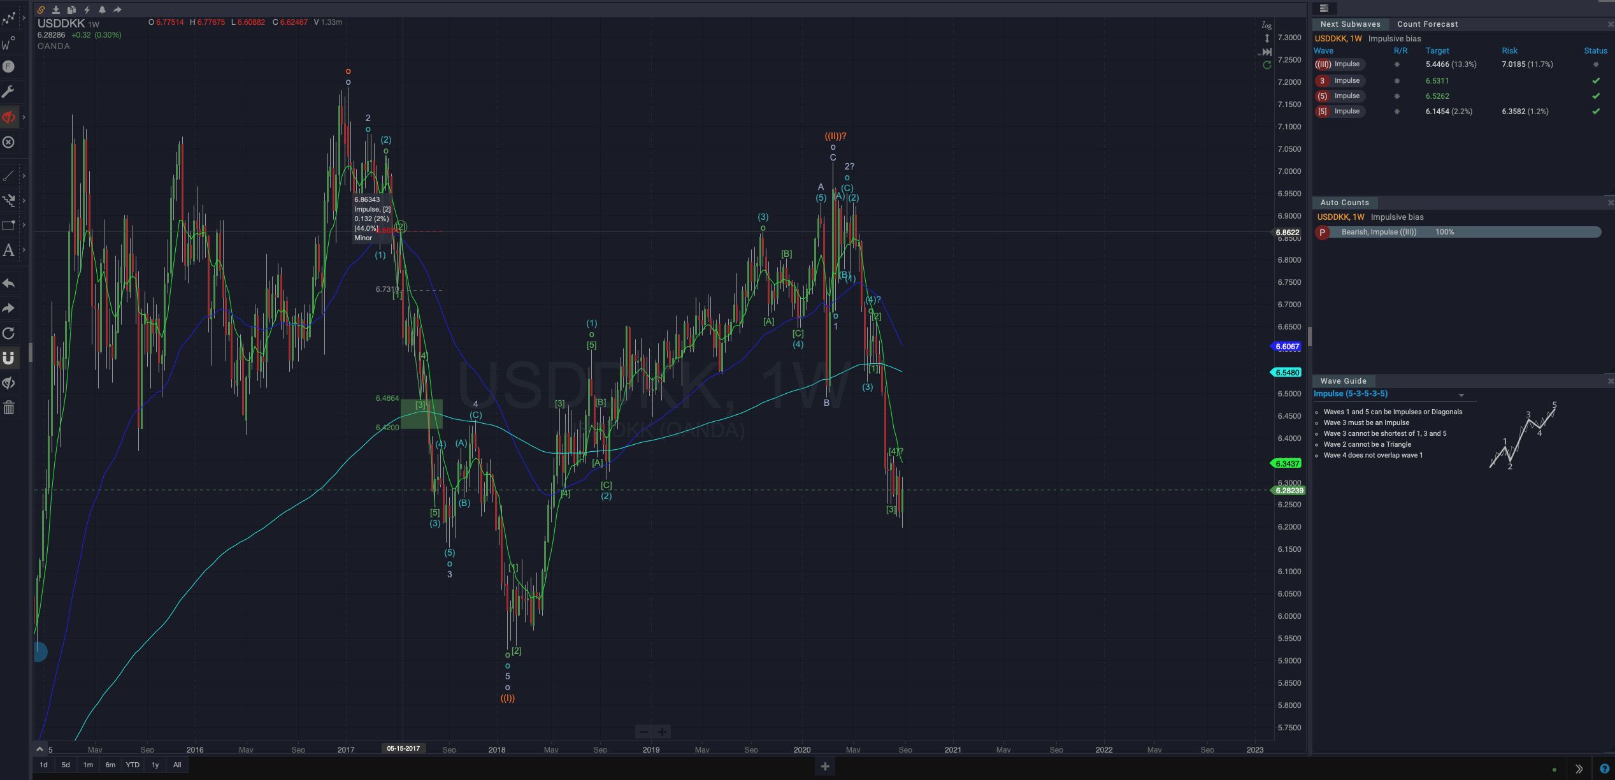Expand the text tool submenu arrow
The width and height of the screenshot is (1615, 780).
[x=24, y=250]
